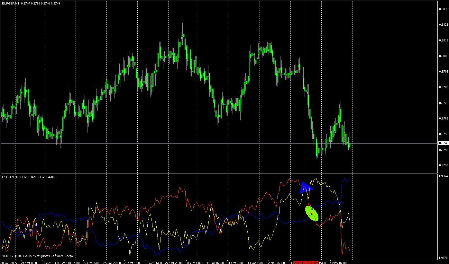The height and width of the screenshot is (264, 449).
Task: Click the 4 Nov 07:00 time label
Action: pyautogui.click(x=339, y=262)
